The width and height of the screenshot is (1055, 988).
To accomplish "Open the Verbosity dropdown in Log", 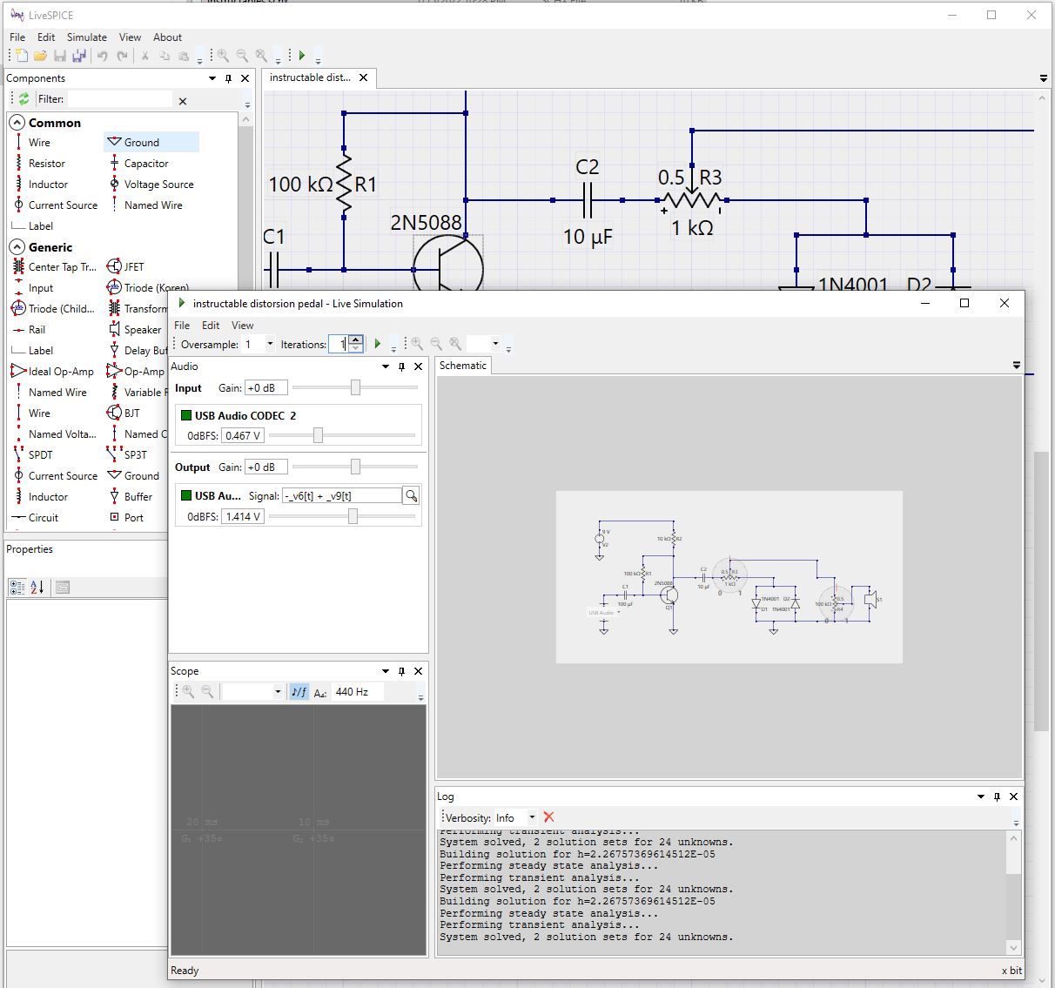I will (532, 817).
